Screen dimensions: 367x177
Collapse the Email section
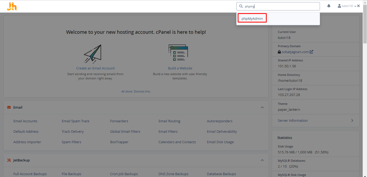click(x=262, y=107)
